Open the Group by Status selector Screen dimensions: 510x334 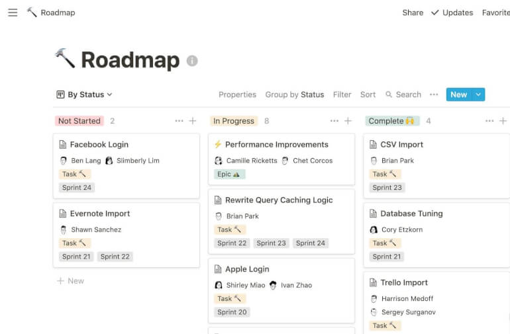click(x=294, y=95)
